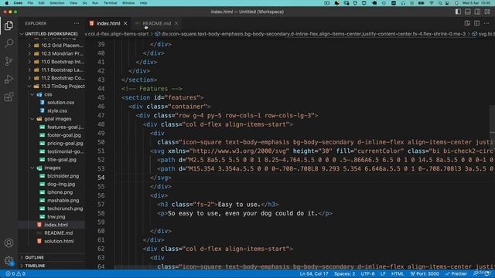This screenshot has height=278, width=495.
Task: Open editor more actions ellipsis
Action: click(x=486, y=23)
